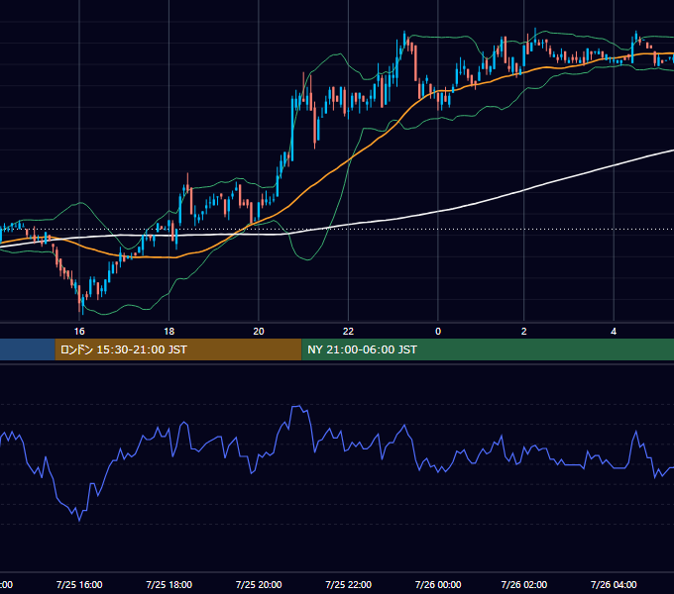Click the blue session bar left of ロンドン

coord(28,349)
